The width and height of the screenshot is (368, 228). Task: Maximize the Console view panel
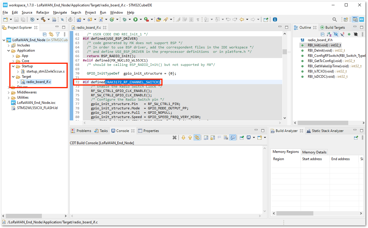[263, 131]
